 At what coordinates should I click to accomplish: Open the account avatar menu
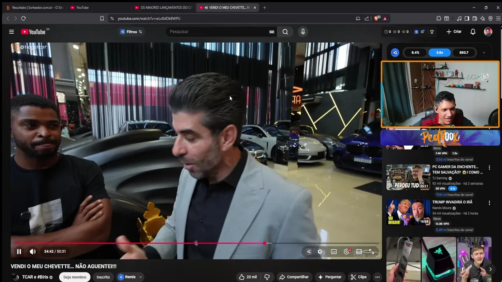coord(488,32)
